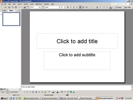The height and width of the screenshot is (100, 133).
Task: Align text right
Action: click(x=86, y=7)
